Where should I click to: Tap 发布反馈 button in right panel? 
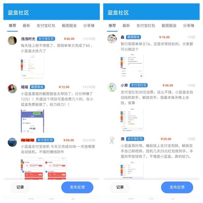click(x=177, y=187)
